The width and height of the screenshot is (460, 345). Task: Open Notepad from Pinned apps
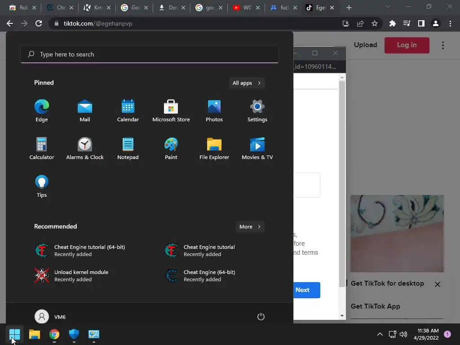coord(128,148)
